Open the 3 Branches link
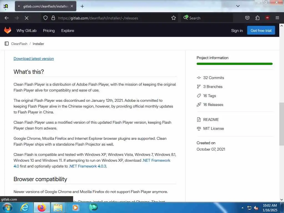The image size is (284, 213). click(213, 87)
